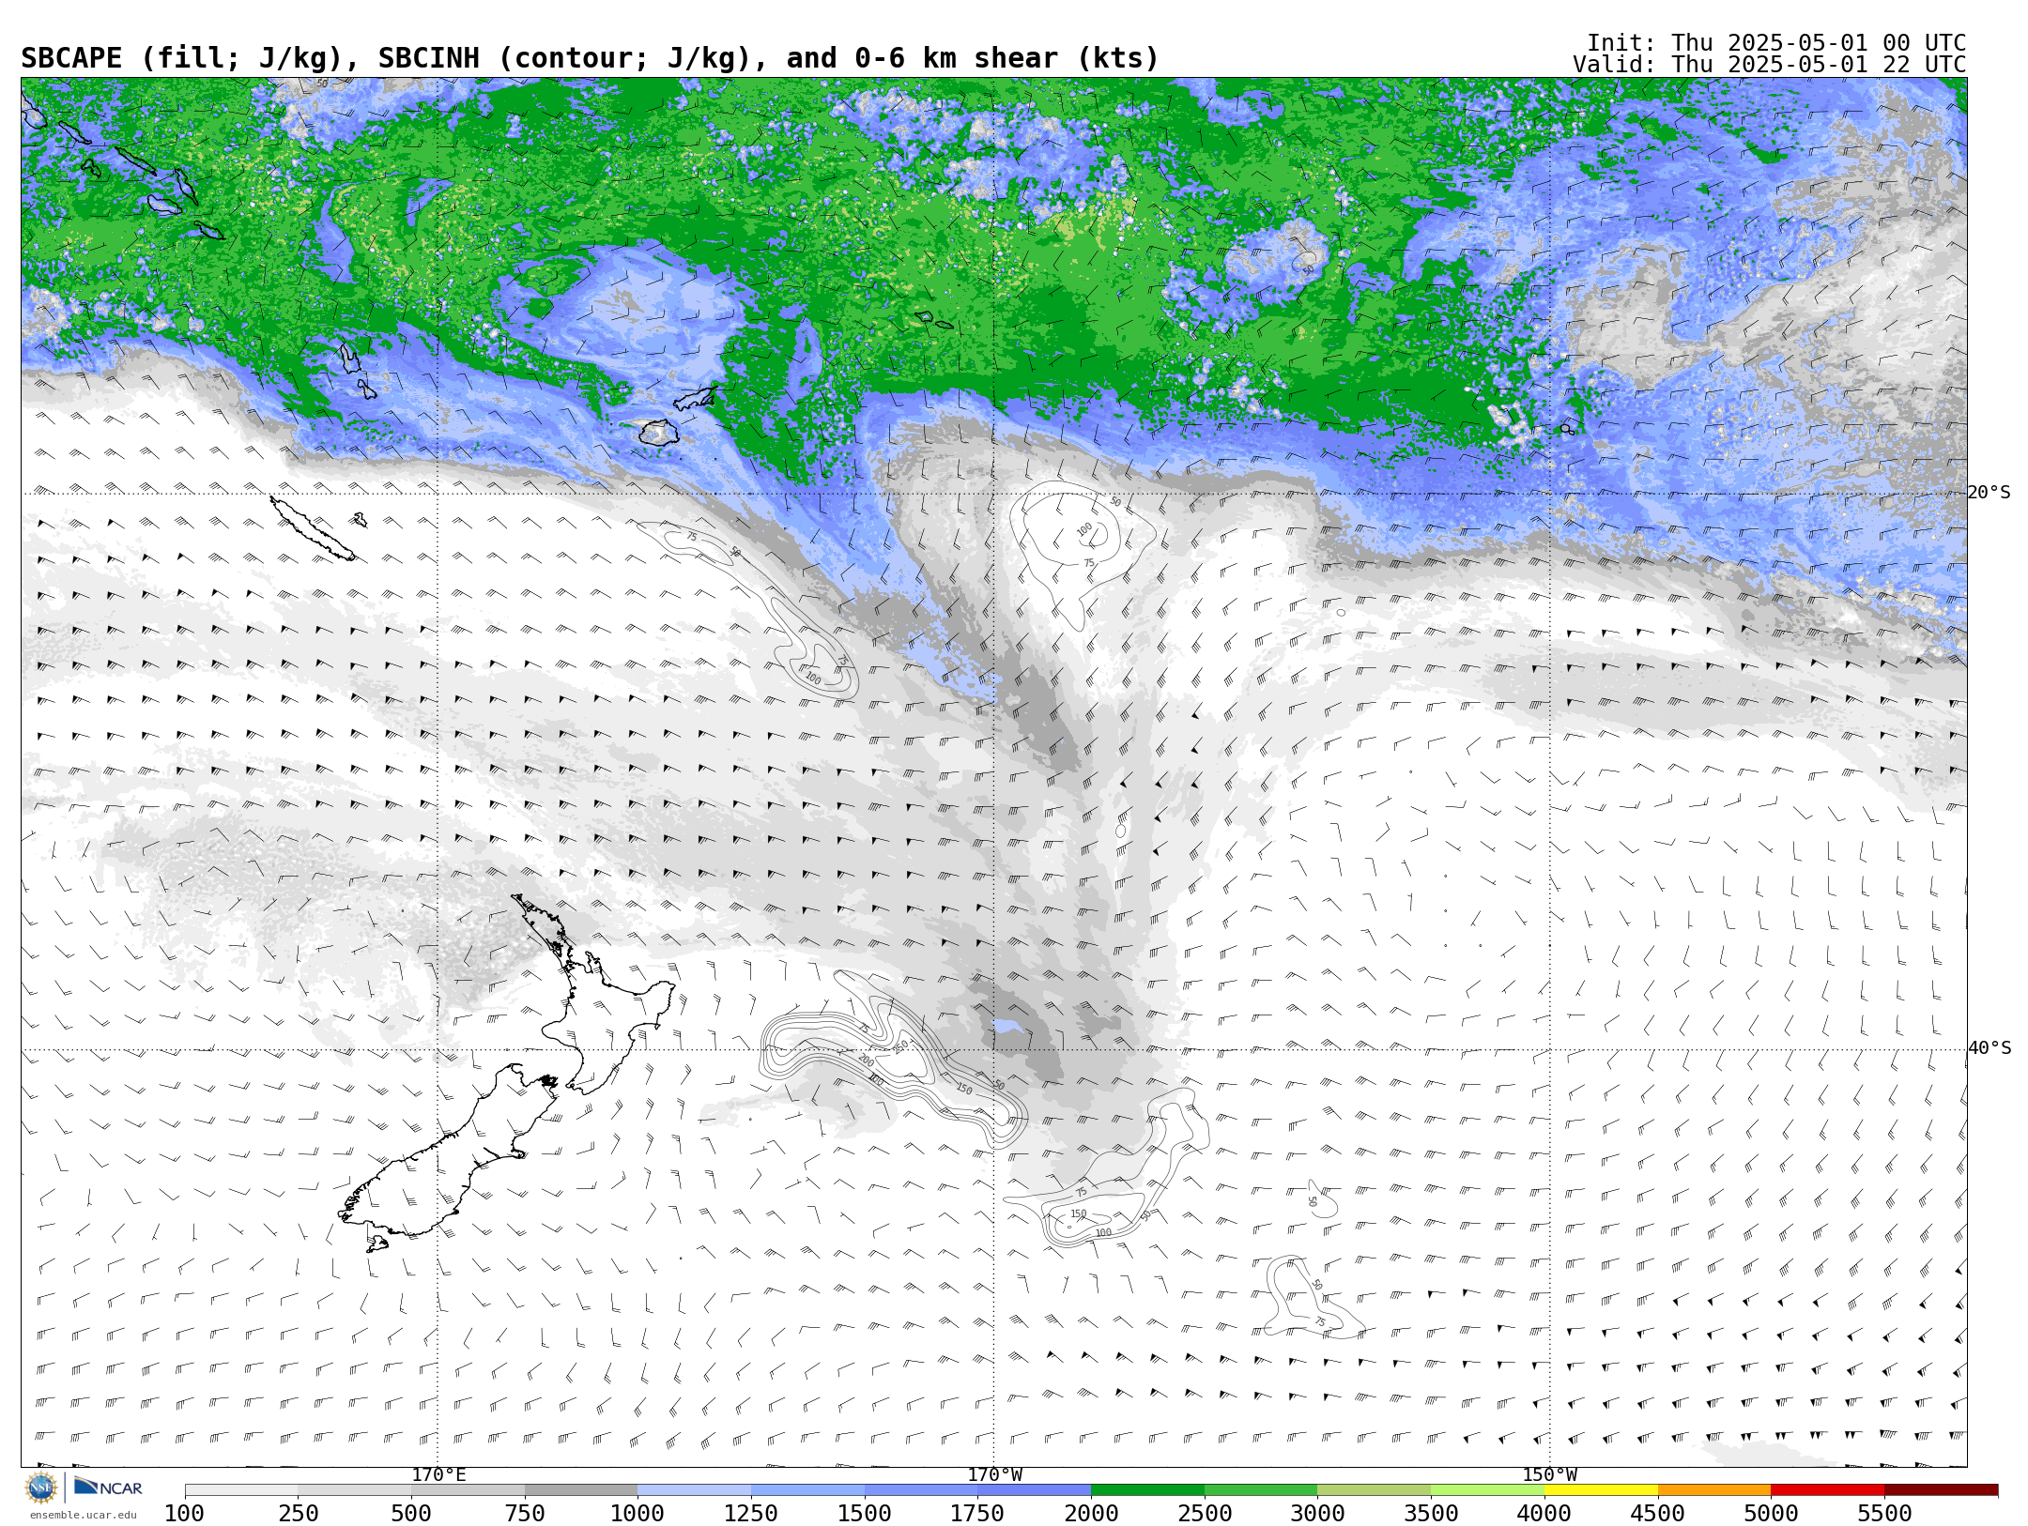Click the colorbar tick label 2000
This screenshot has width=2028, height=1526.
(x=1091, y=1514)
